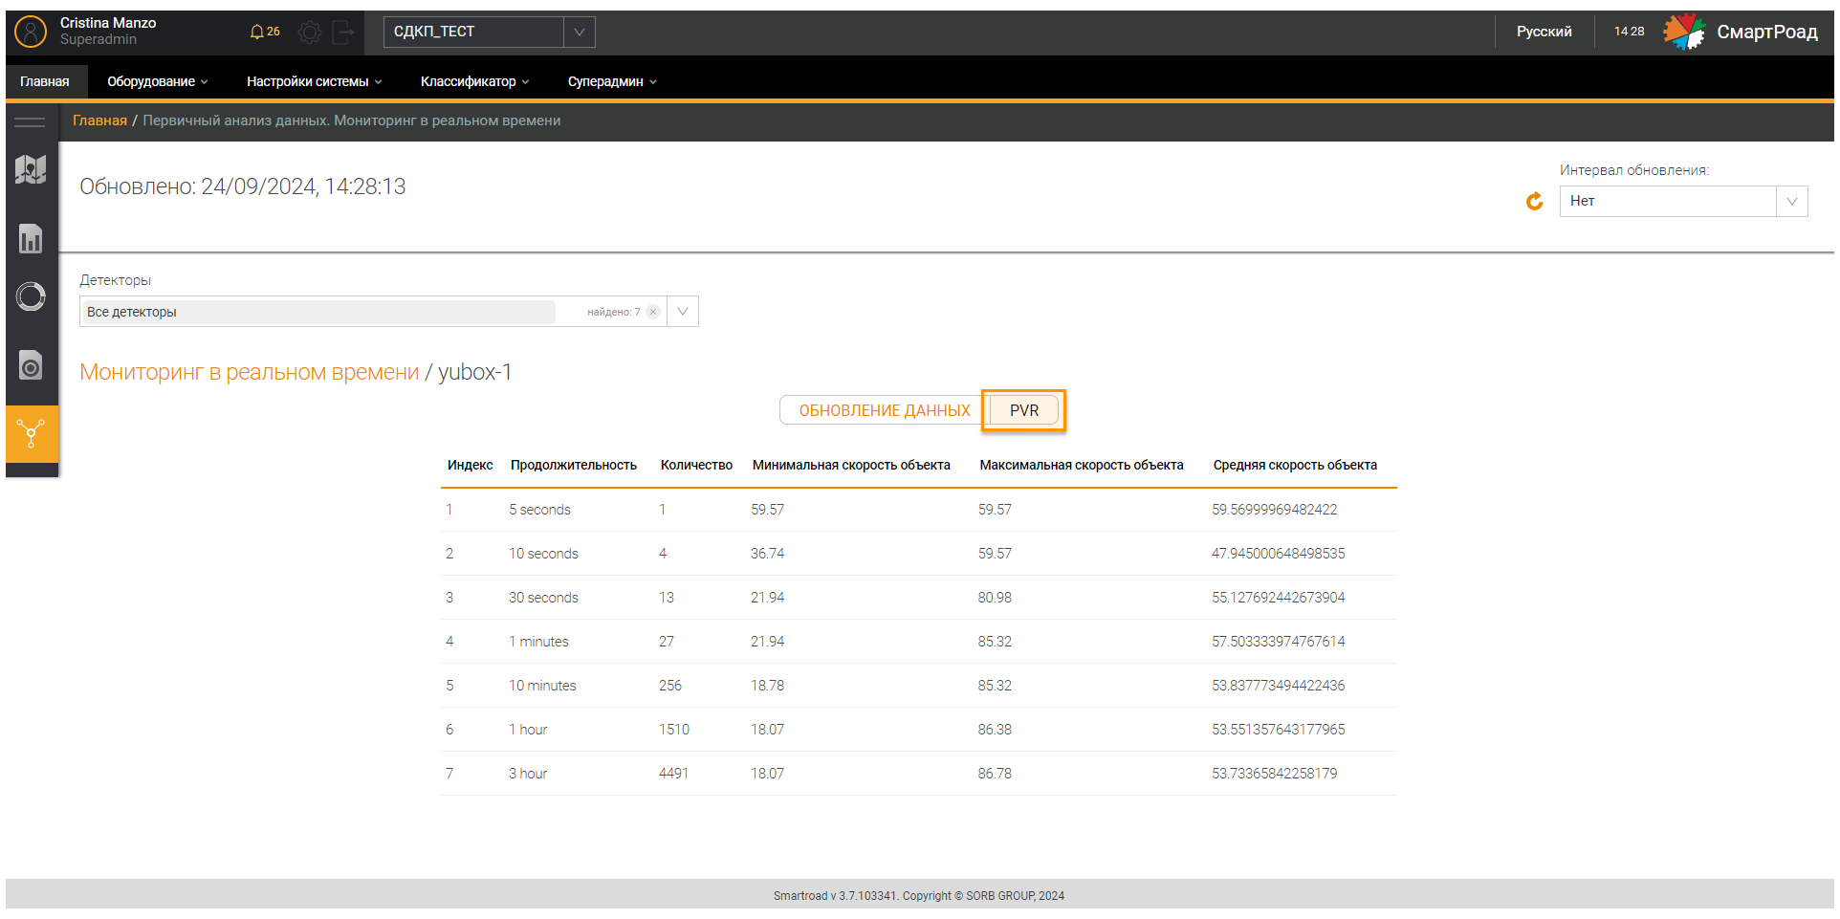Click the Cristina Manzo username

pyautogui.click(x=108, y=23)
